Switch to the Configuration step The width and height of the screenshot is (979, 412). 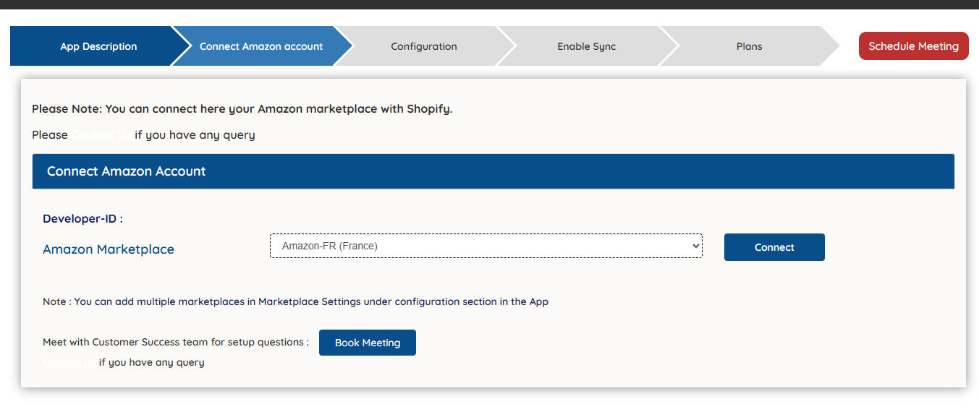coord(423,46)
